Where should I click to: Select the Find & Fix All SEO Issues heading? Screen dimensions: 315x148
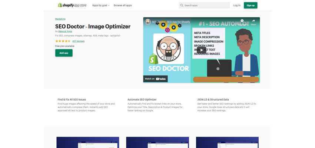click(72, 100)
